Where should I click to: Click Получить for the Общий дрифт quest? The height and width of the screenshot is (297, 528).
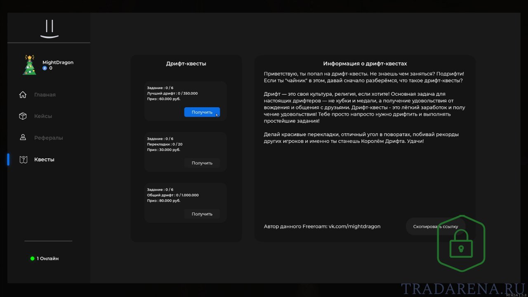click(x=202, y=214)
